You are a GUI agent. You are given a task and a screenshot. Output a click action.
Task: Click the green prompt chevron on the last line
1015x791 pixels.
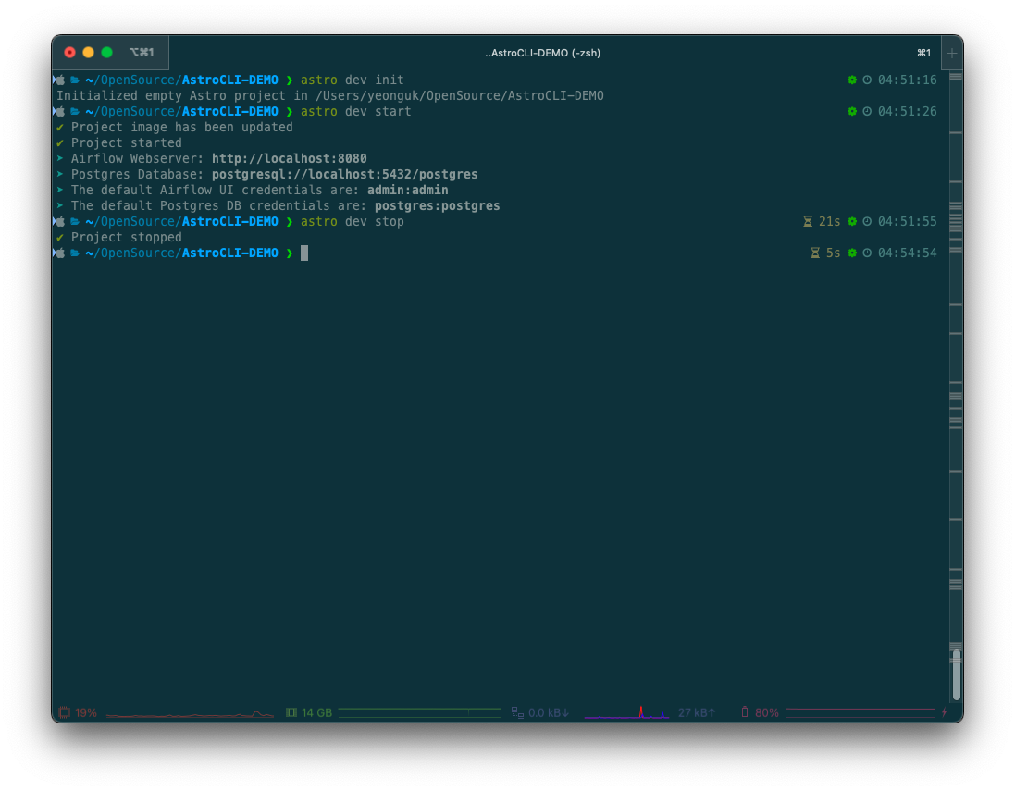click(290, 253)
